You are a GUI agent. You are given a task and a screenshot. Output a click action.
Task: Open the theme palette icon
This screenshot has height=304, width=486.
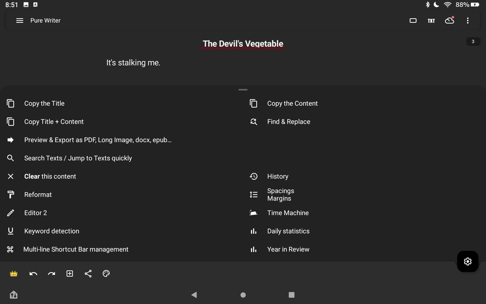click(106, 273)
